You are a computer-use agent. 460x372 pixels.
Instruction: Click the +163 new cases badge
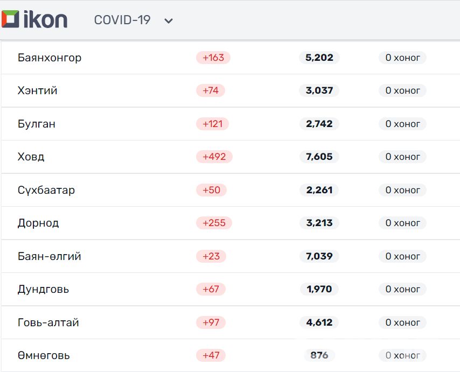tap(213, 58)
